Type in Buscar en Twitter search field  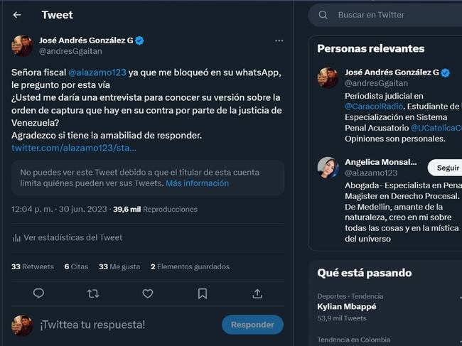click(x=391, y=15)
